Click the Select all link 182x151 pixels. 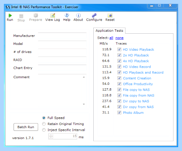point(111,38)
